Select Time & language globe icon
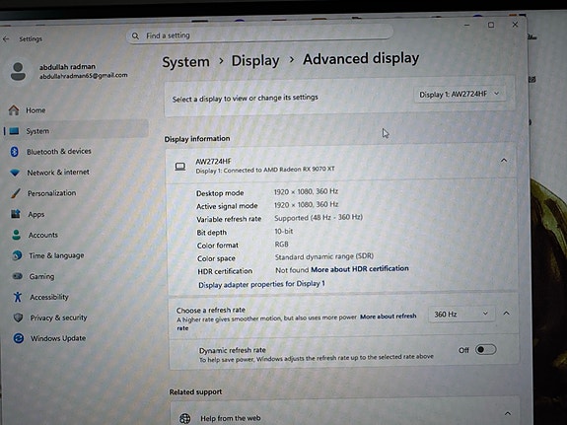Screen dimensions: 567x425 tap(17, 255)
